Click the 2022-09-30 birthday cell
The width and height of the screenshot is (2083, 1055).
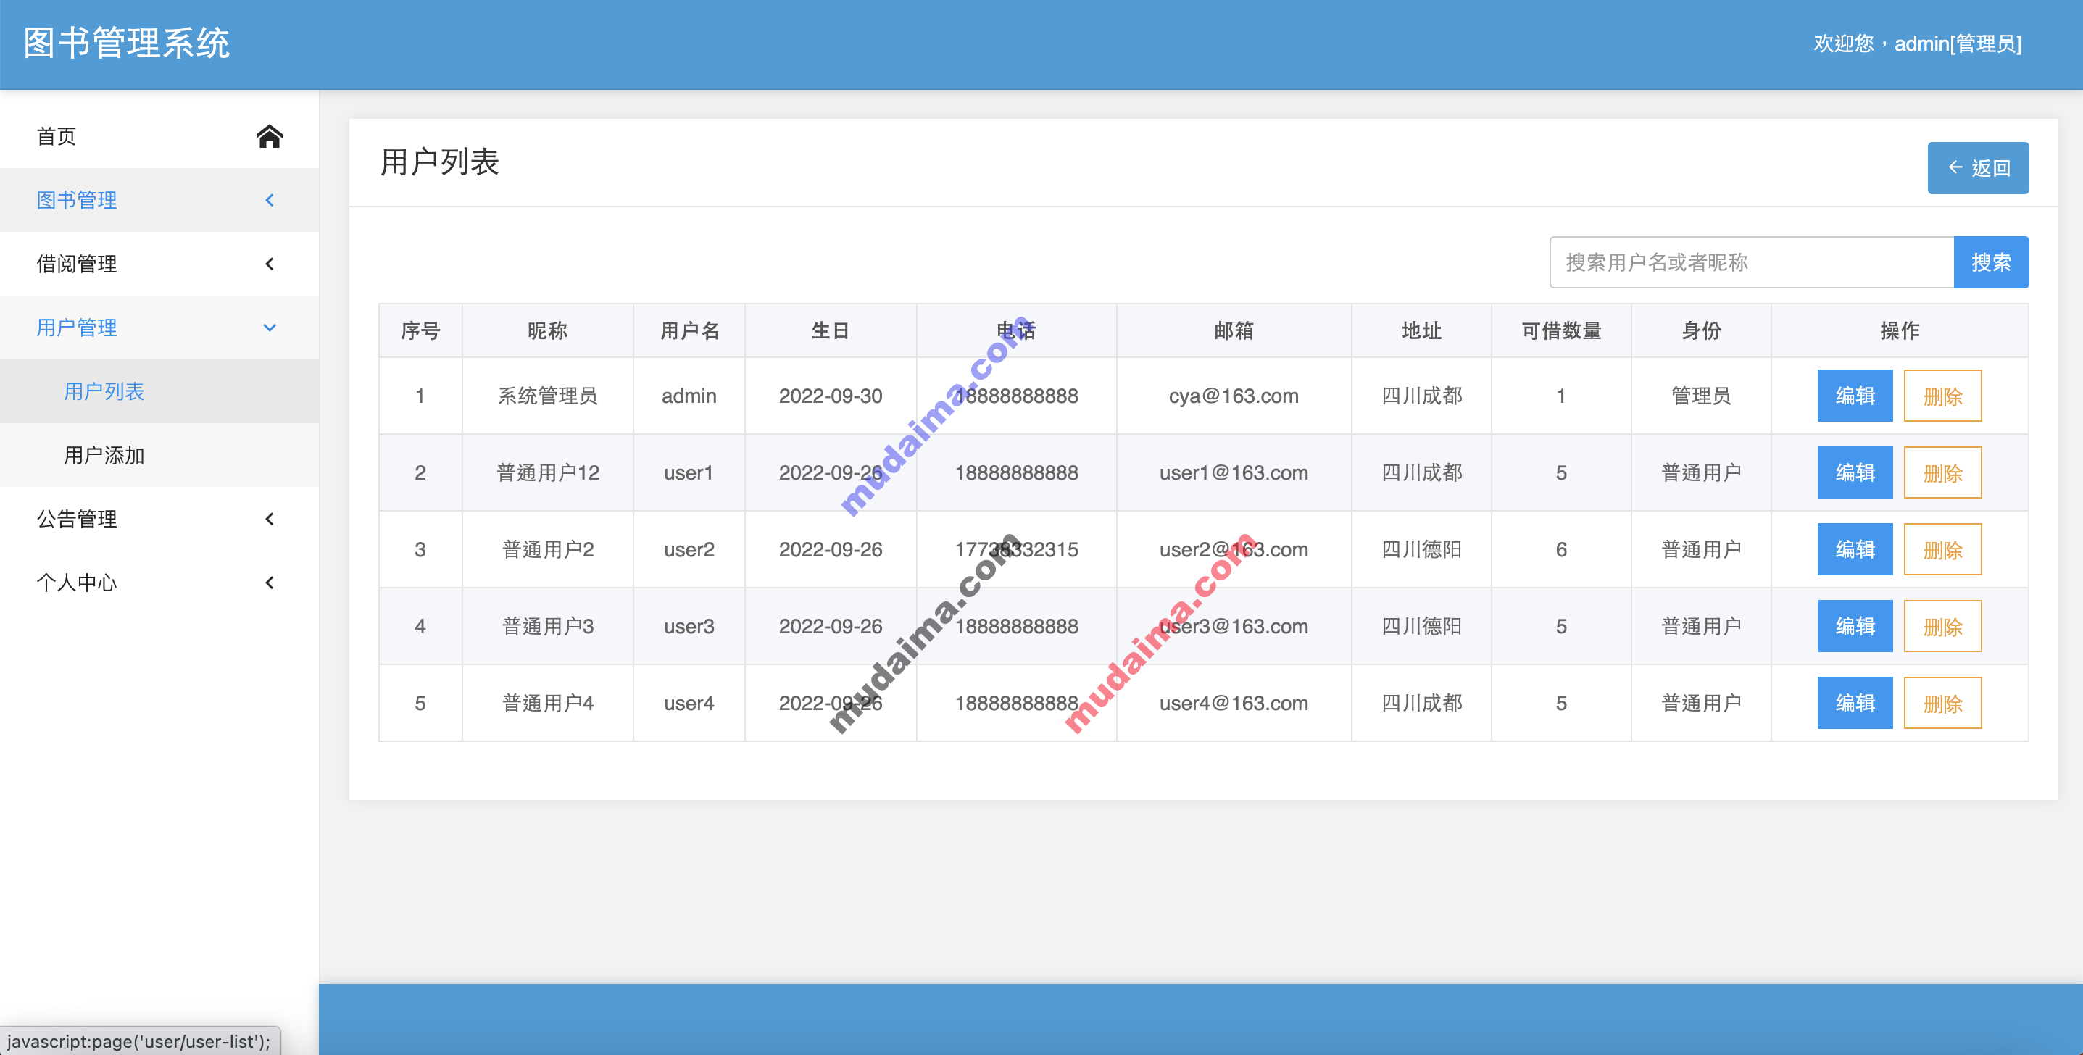pos(831,396)
